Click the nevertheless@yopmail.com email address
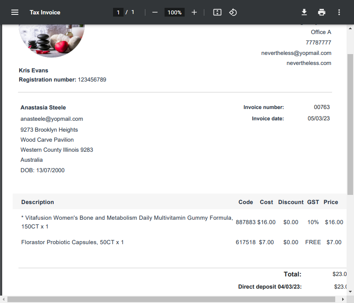The height and width of the screenshot is (303, 354). [296, 53]
